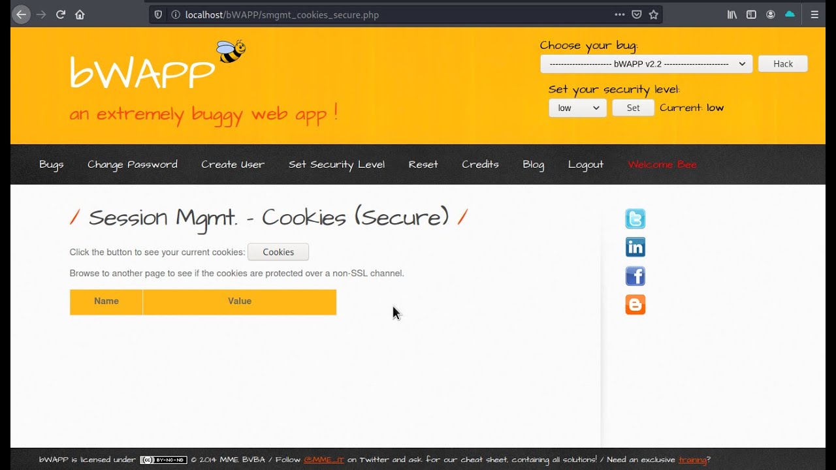
Task: Save page to Pocket icon
Action: [637, 14]
